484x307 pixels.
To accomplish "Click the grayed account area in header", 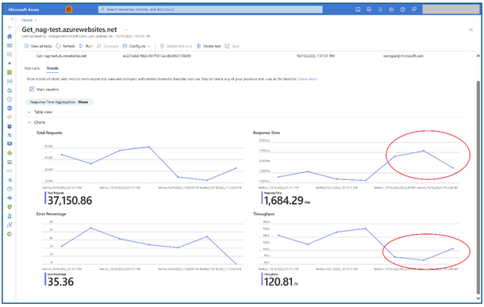I will point(451,10).
